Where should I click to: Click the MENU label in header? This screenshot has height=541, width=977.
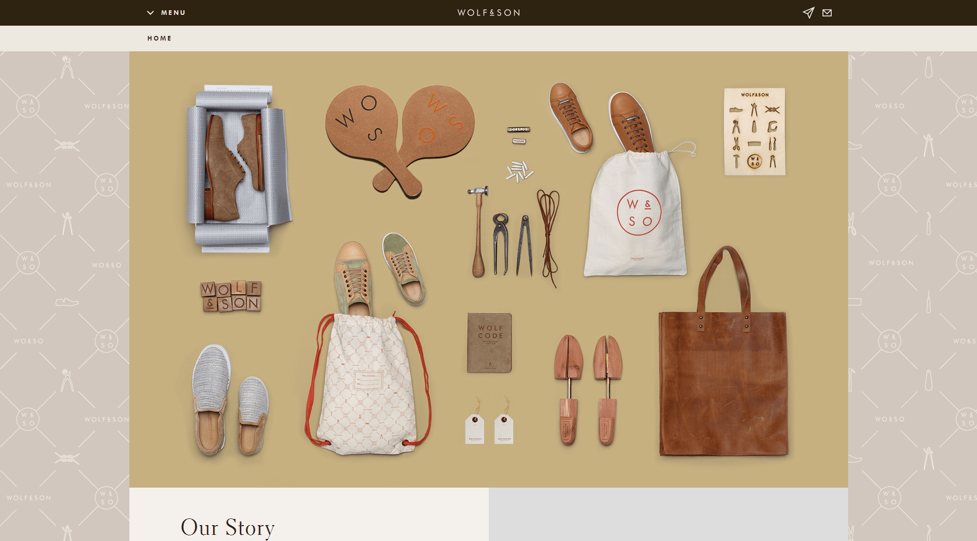(x=173, y=13)
